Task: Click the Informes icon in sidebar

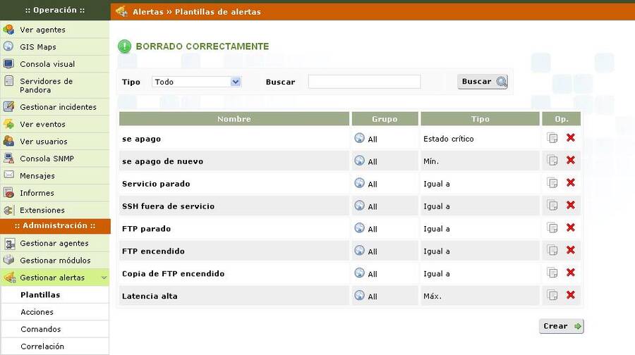Action: (8, 192)
